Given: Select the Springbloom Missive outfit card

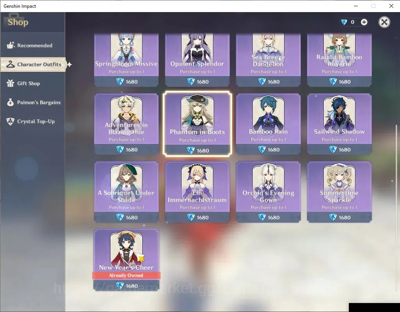Looking at the screenshot, I should tap(126, 60).
